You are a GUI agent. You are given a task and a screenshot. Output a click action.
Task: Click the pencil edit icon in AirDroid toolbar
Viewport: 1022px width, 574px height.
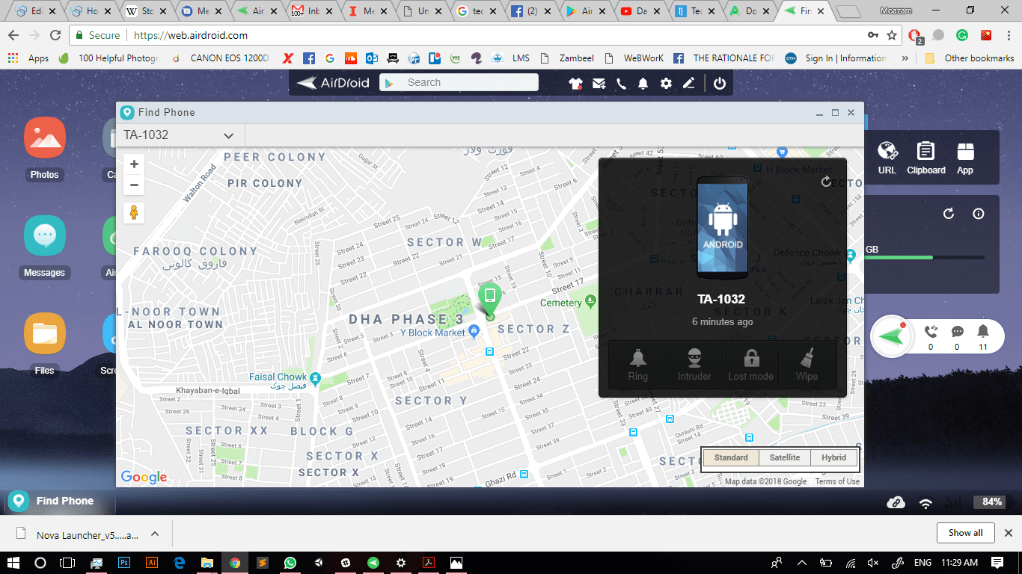point(688,84)
